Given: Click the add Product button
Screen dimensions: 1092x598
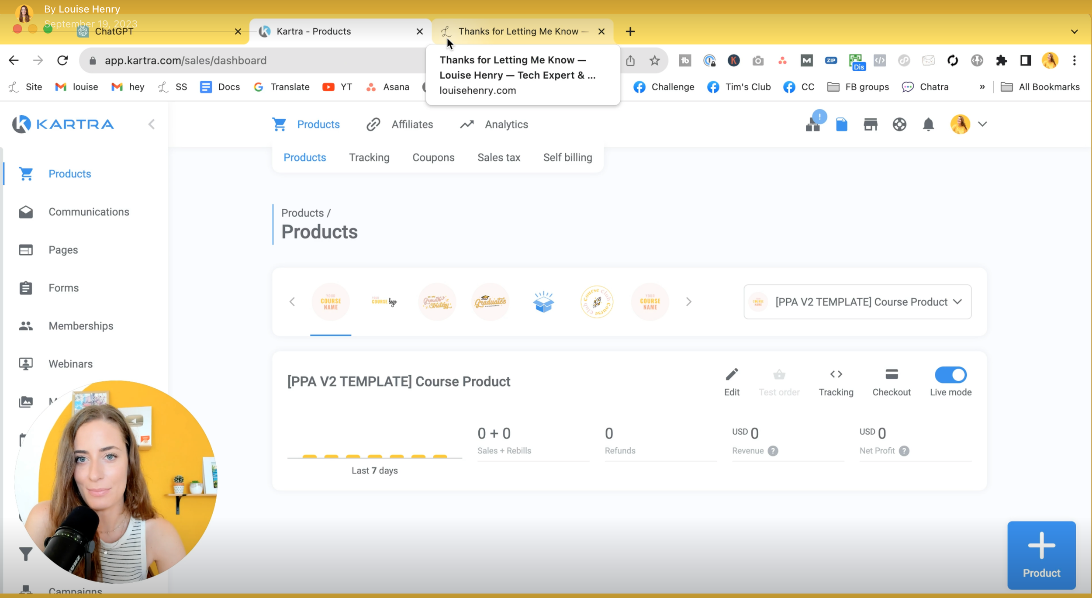Looking at the screenshot, I should coord(1041,555).
